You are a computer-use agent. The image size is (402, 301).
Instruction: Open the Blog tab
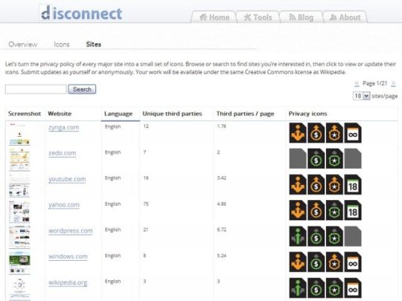[301, 17]
